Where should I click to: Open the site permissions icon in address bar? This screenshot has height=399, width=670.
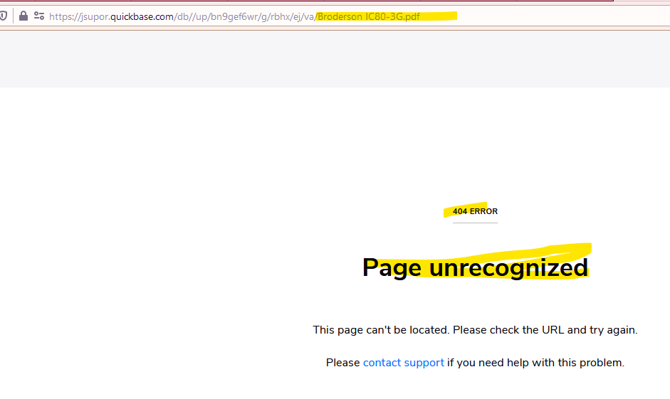[x=39, y=16]
